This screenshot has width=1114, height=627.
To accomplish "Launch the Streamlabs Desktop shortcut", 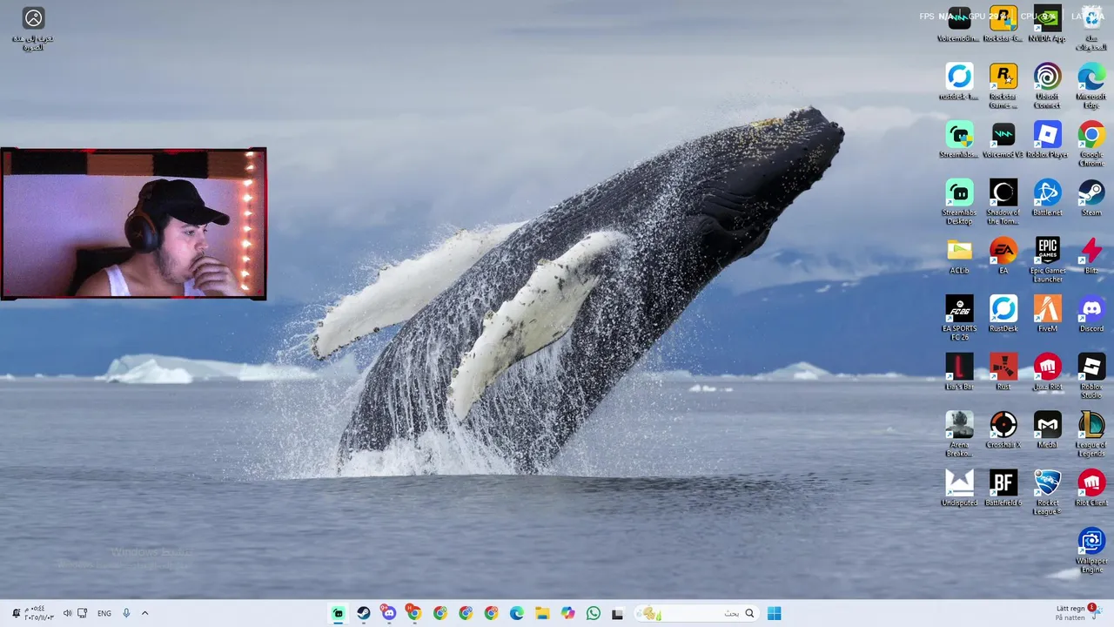I will pos(959,202).
